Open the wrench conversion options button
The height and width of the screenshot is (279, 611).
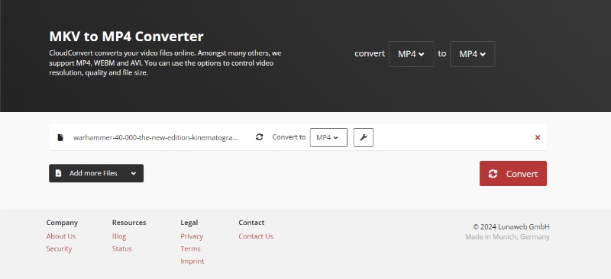point(364,137)
